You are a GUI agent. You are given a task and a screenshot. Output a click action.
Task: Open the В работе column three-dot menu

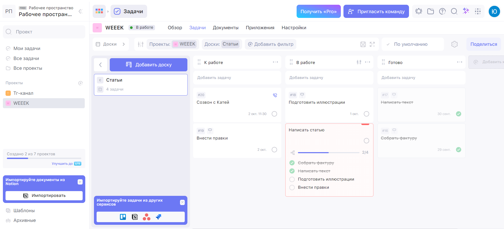368,62
